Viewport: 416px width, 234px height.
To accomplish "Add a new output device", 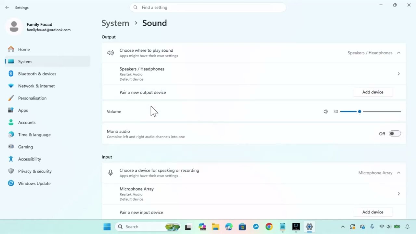I will (x=373, y=92).
